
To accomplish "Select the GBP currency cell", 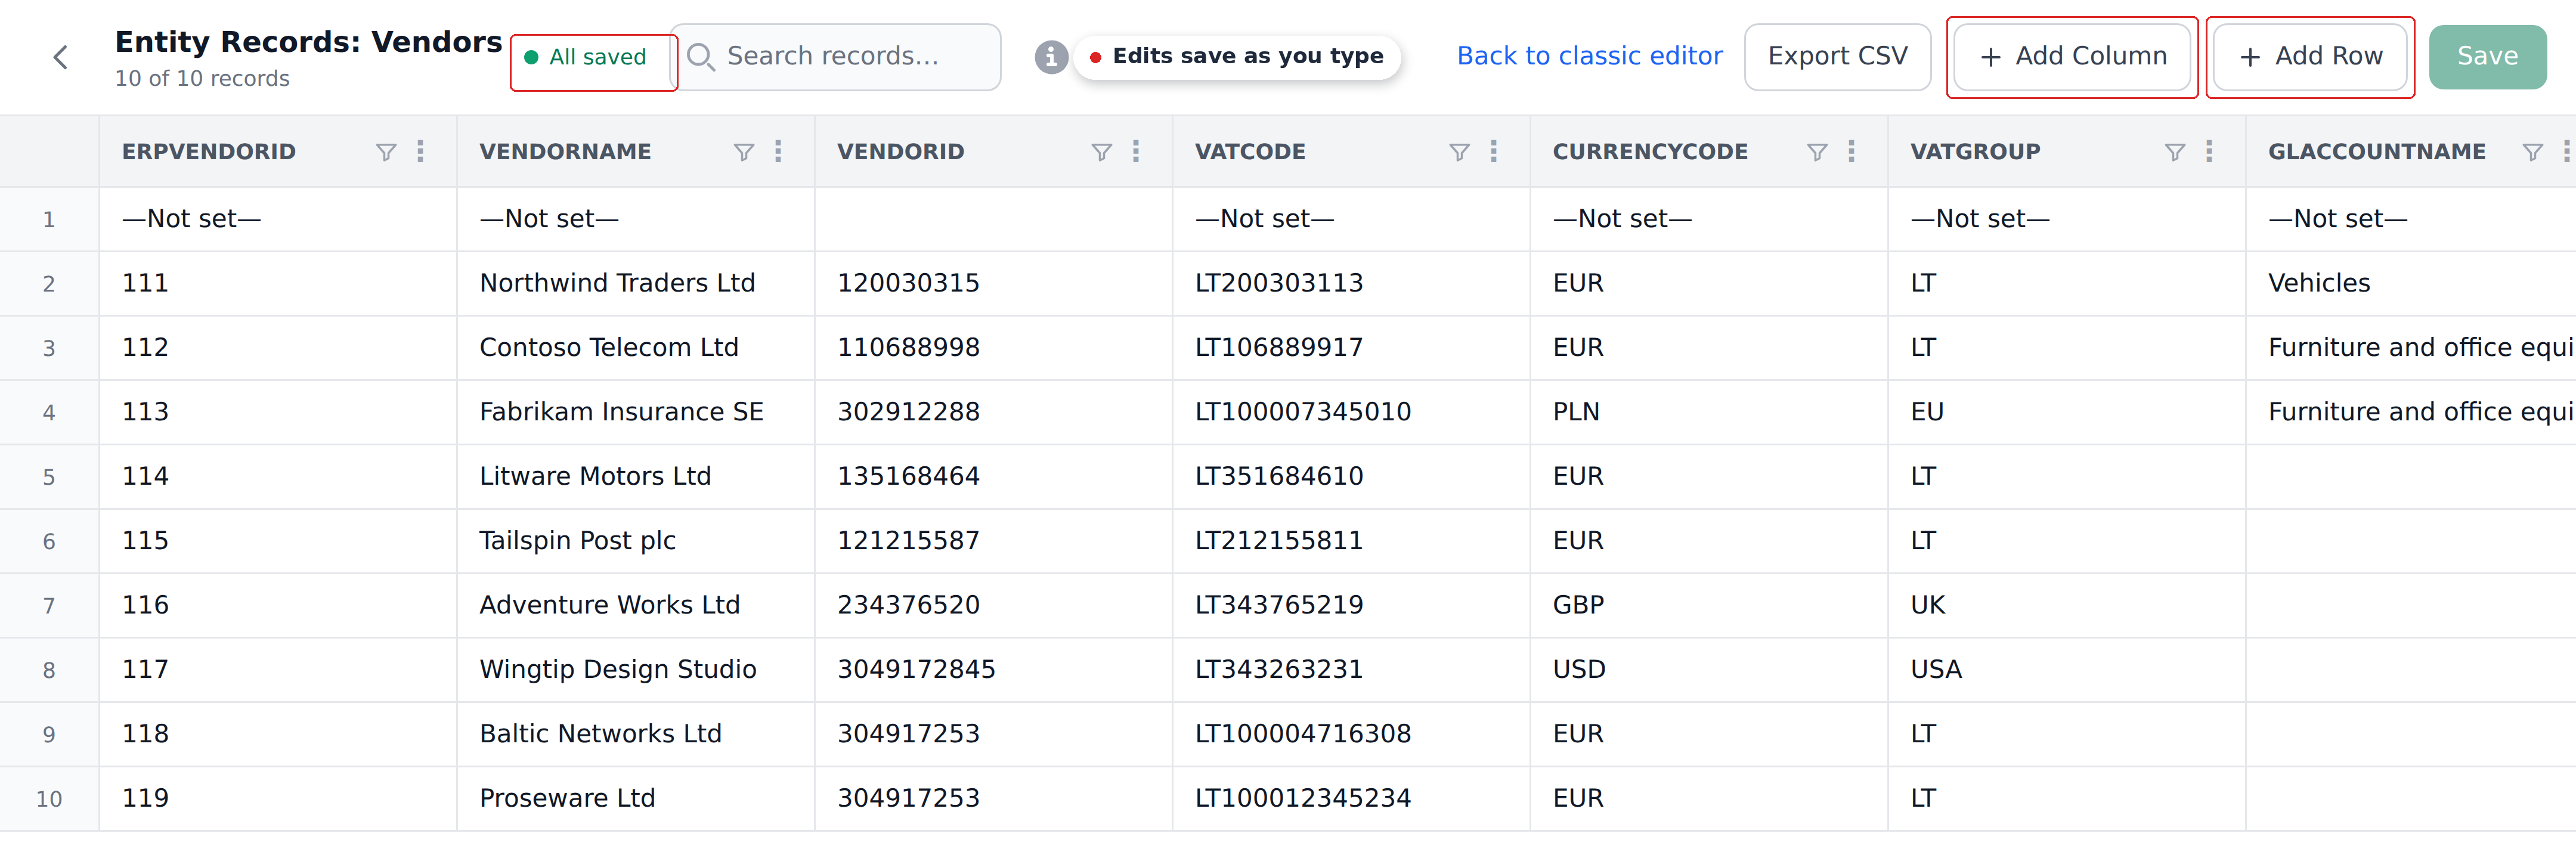I will [x=1709, y=605].
